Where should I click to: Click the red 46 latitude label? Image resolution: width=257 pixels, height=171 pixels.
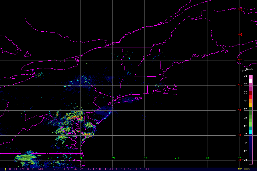(240, 34)
